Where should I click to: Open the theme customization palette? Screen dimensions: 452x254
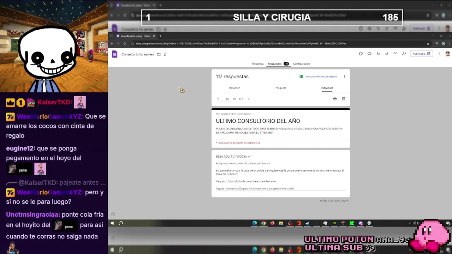[x=361, y=54]
